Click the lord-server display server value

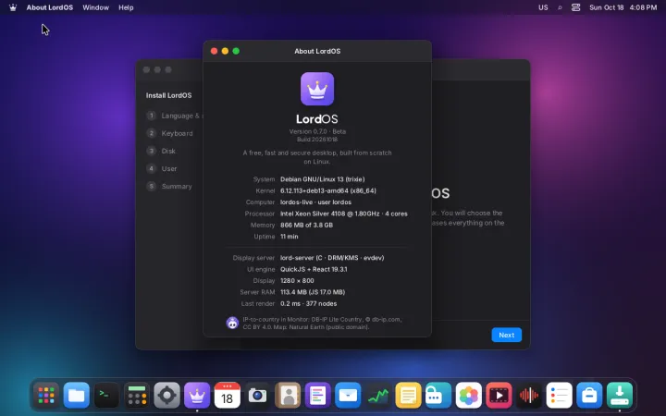pos(332,258)
